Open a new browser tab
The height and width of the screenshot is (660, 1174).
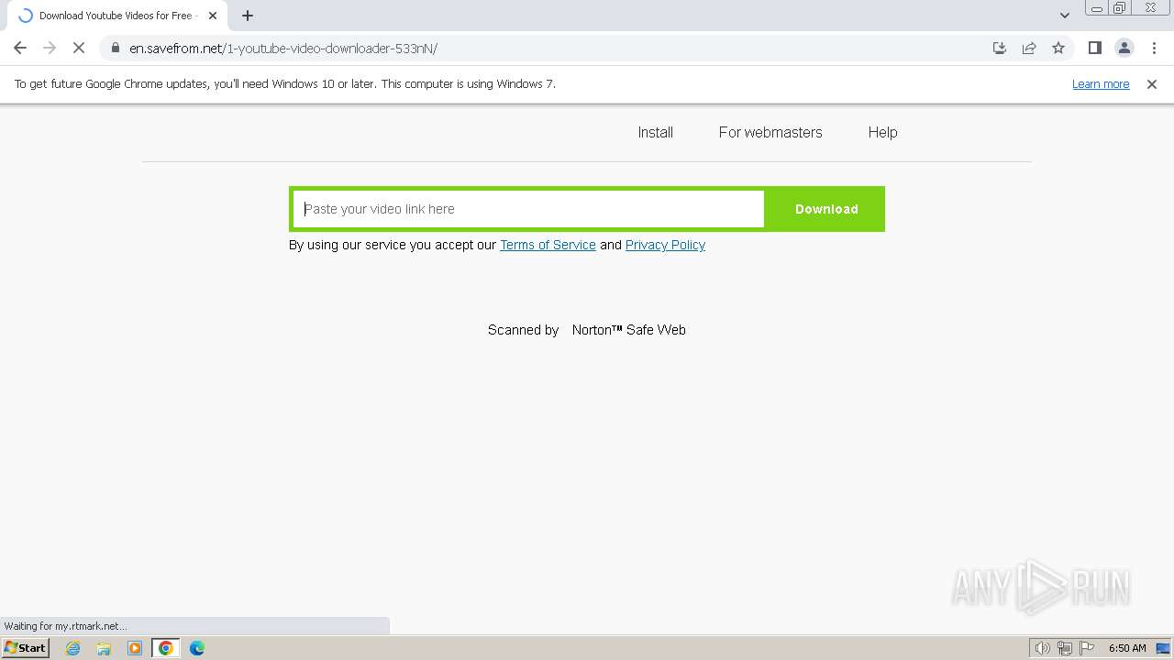(x=248, y=16)
